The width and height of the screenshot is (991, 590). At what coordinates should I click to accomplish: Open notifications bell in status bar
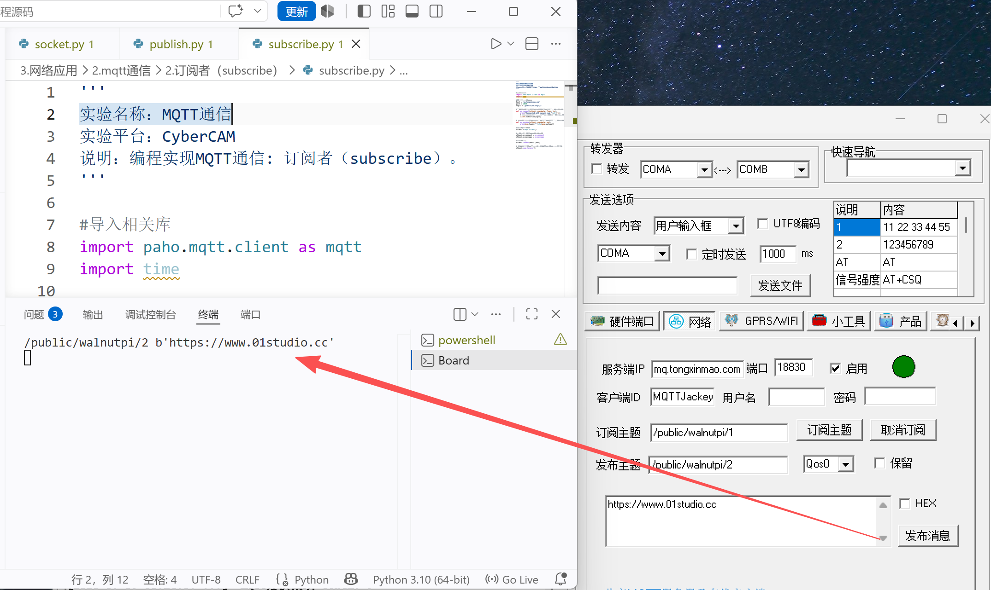560,579
